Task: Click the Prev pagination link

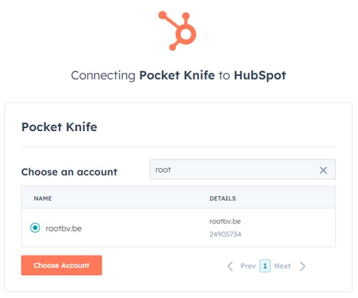Action: [x=248, y=266]
